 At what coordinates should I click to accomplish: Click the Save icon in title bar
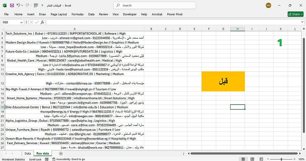pyautogui.click(x=12, y=6)
